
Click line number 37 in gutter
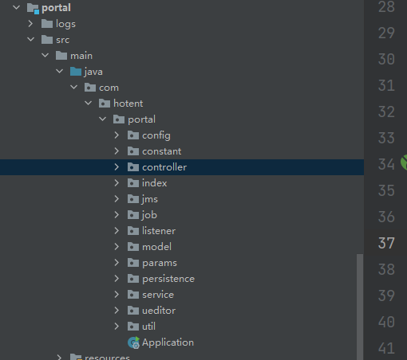coord(386,243)
